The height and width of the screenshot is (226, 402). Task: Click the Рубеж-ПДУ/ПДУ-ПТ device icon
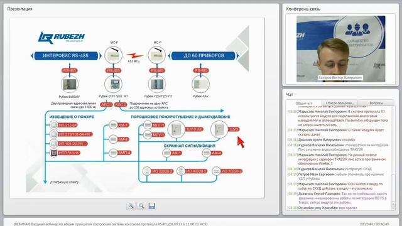(x=157, y=84)
